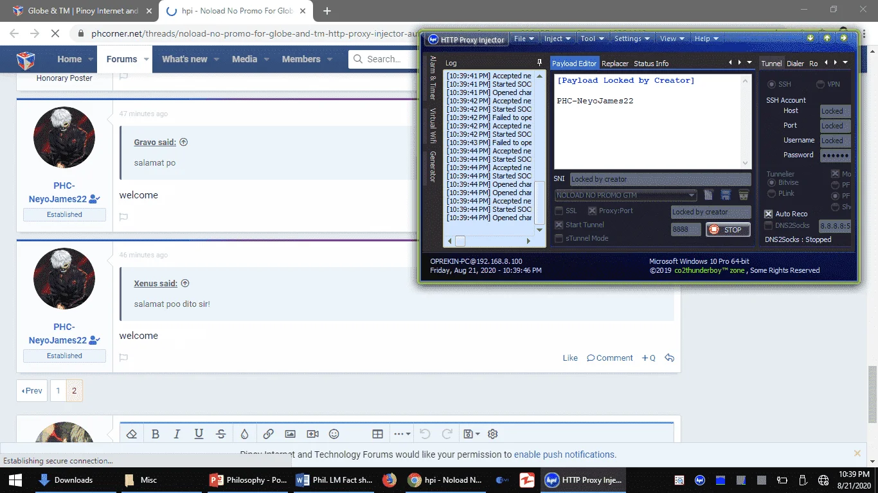Image resolution: width=878 pixels, height=493 pixels.
Task: Expand the more options ellipsis in editor toolbar
Action: [402, 434]
